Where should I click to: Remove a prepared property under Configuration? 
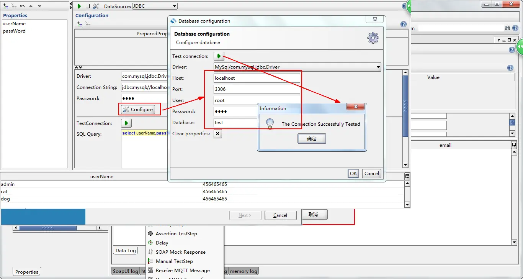[88, 24]
